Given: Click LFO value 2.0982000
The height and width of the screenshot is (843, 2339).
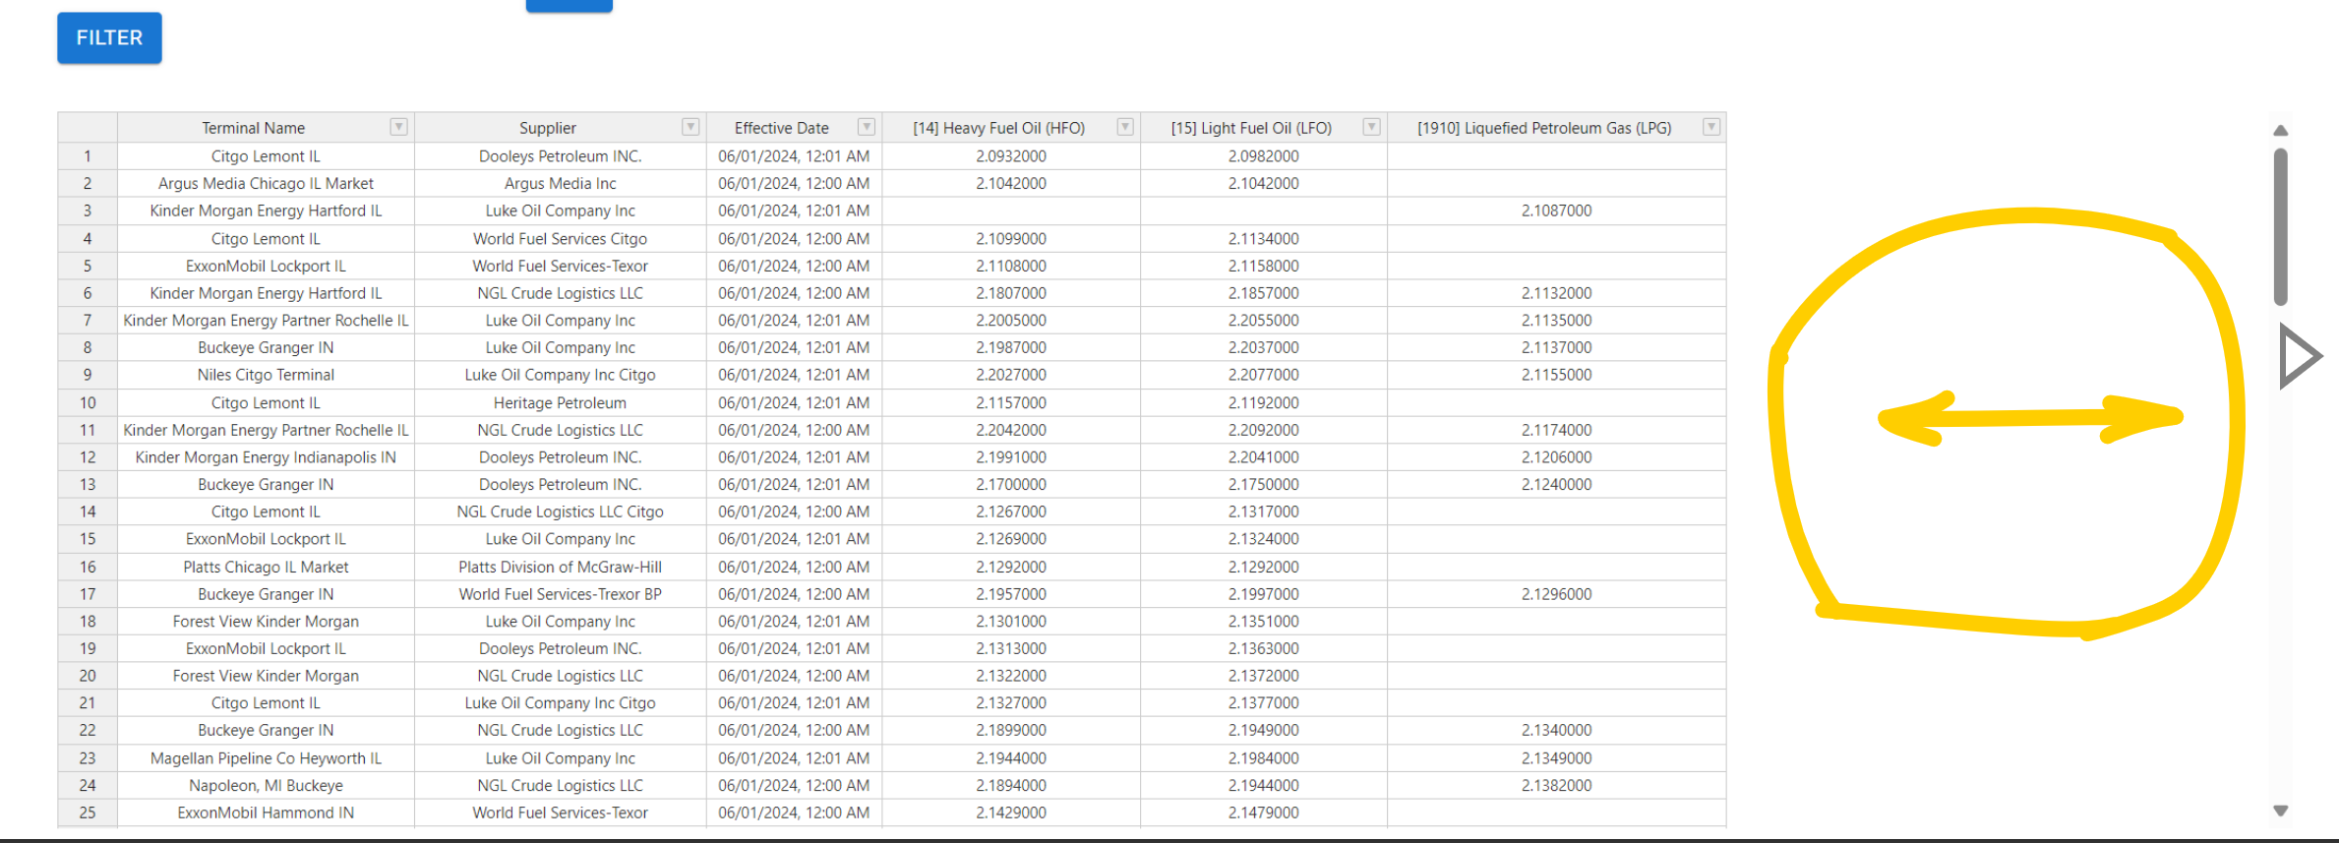Looking at the screenshot, I should tap(1263, 156).
